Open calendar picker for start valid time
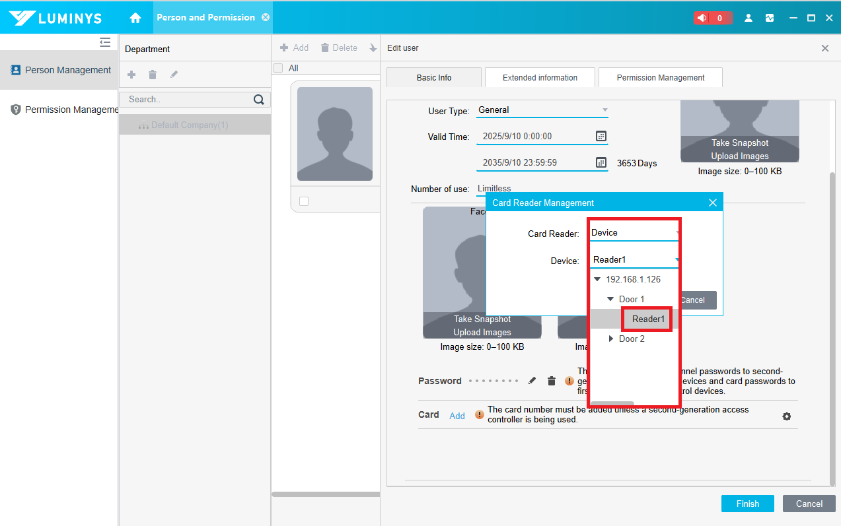The width and height of the screenshot is (841, 526). click(x=601, y=136)
